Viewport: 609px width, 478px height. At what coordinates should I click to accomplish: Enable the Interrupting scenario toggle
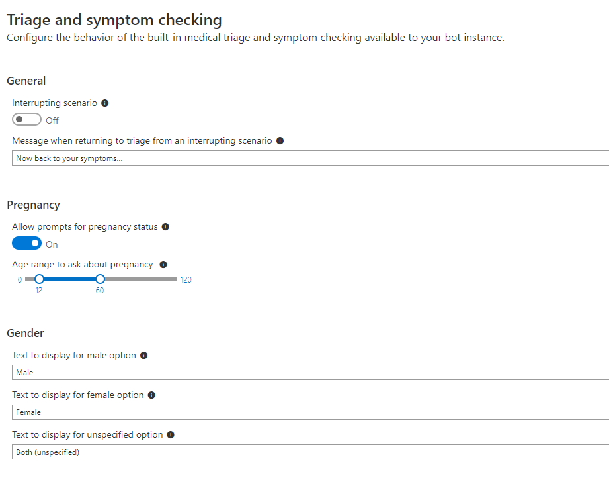(x=27, y=119)
